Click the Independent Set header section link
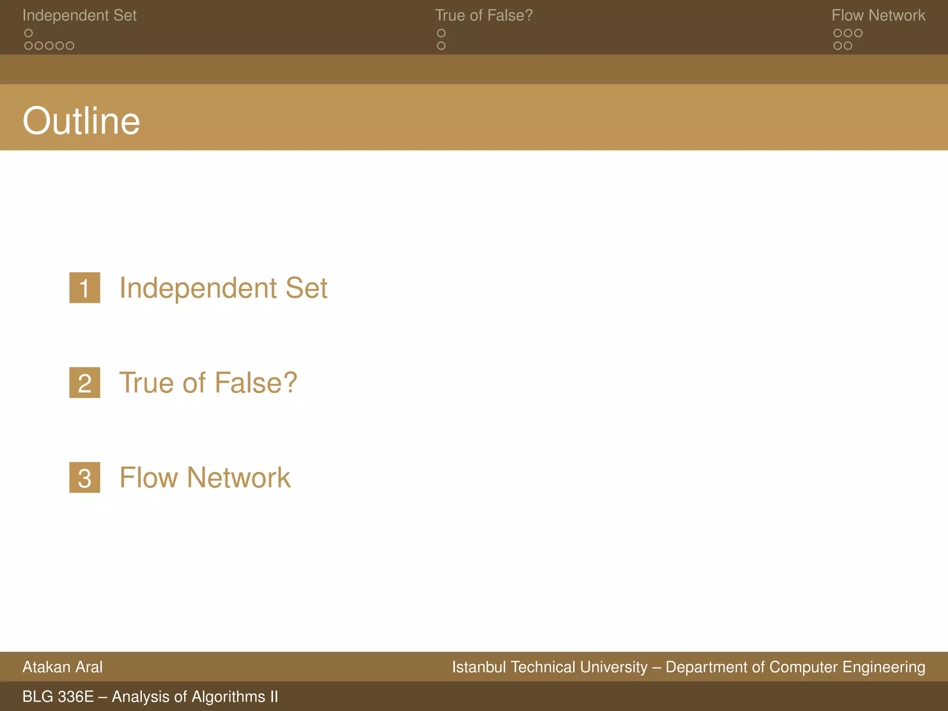Viewport: 948px width, 711px height. [x=79, y=15]
